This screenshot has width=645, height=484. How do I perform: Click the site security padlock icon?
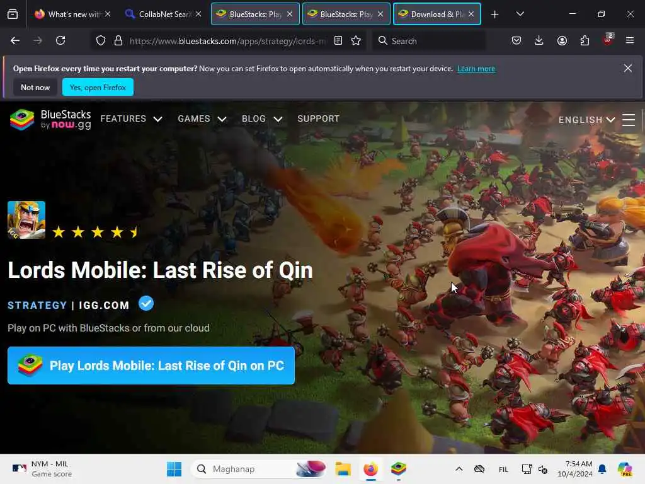(x=118, y=40)
